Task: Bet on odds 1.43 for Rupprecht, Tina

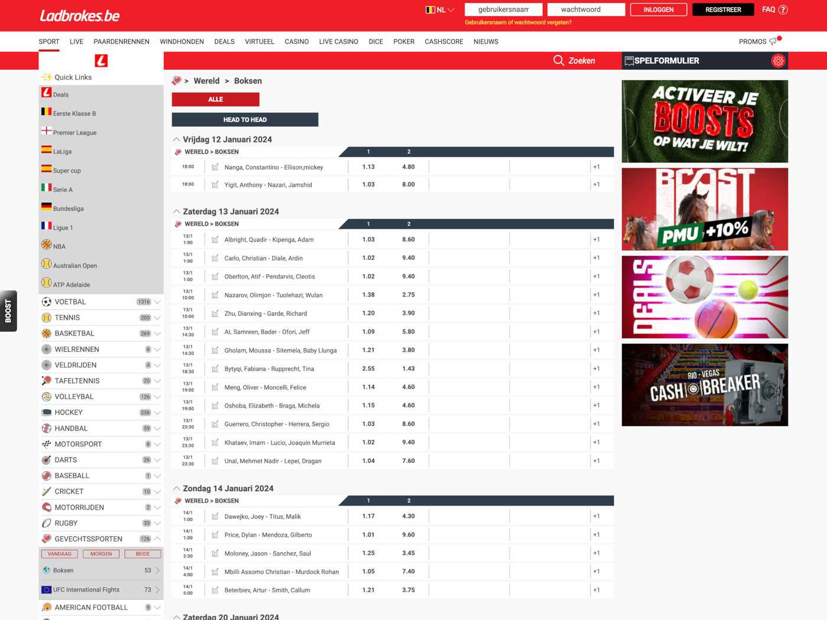Action: click(408, 368)
